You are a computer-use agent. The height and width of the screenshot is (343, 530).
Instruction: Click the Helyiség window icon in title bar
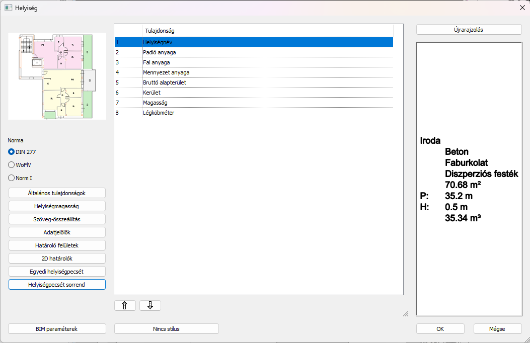[x=9, y=8]
